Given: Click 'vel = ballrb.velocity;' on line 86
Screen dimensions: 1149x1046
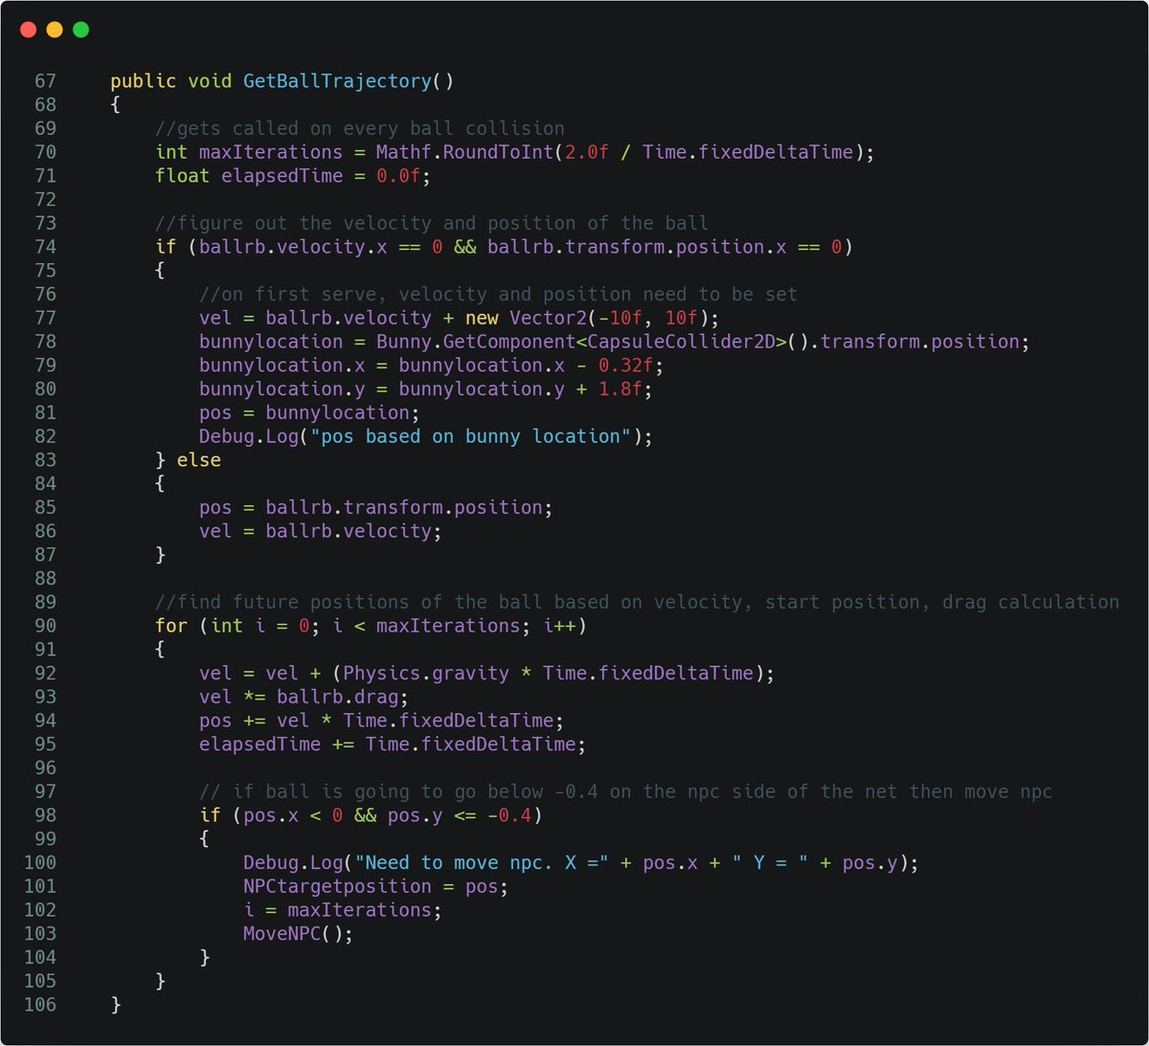Looking at the screenshot, I should pos(321,531).
